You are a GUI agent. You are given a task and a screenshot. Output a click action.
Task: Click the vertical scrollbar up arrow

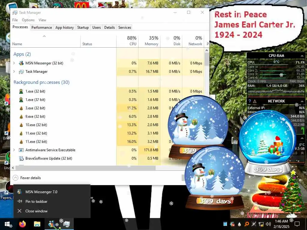click(x=207, y=50)
